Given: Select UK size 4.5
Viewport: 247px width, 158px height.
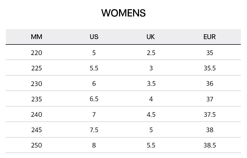Looking at the screenshot, I should coord(151,115).
